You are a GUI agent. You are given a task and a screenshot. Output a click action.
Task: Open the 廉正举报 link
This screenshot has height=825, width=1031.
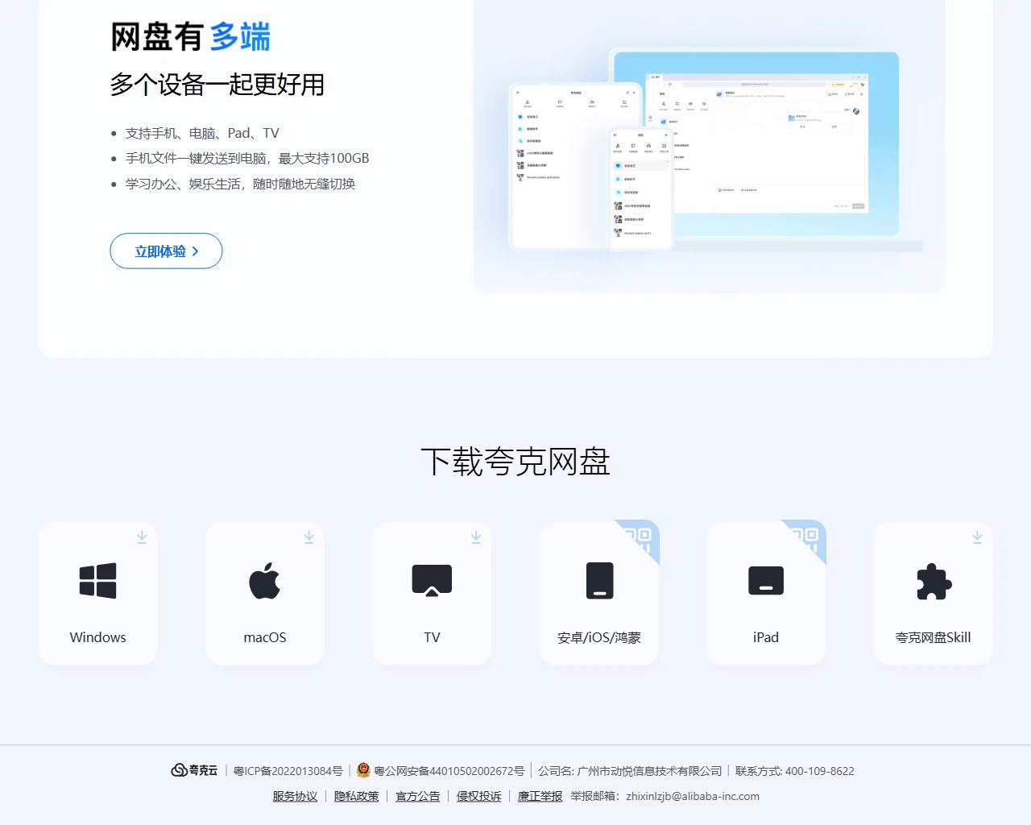(x=540, y=796)
